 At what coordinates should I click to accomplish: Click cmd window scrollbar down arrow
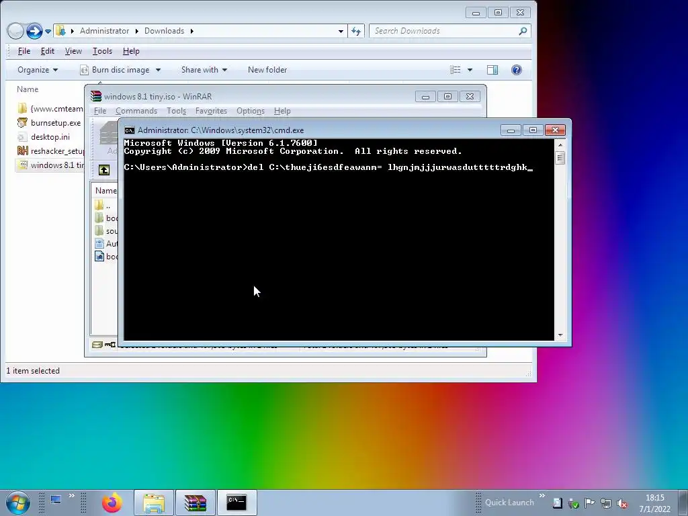click(560, 335)
